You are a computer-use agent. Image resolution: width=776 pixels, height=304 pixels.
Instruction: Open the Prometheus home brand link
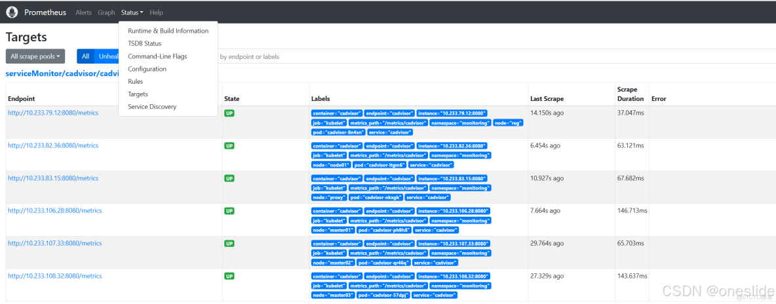[45, 12]
